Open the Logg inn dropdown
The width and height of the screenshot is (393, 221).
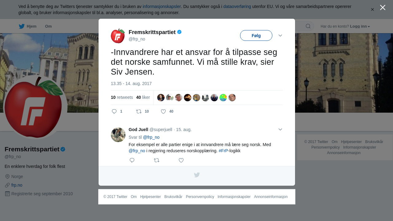360,26
